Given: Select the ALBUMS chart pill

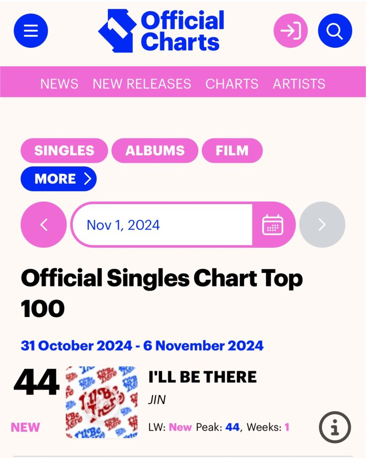Looking at the screenshot, I should (155, 151).
